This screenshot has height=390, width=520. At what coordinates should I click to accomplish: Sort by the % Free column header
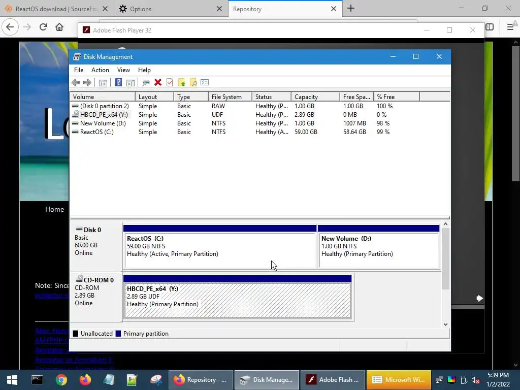(x=396, y=97)
